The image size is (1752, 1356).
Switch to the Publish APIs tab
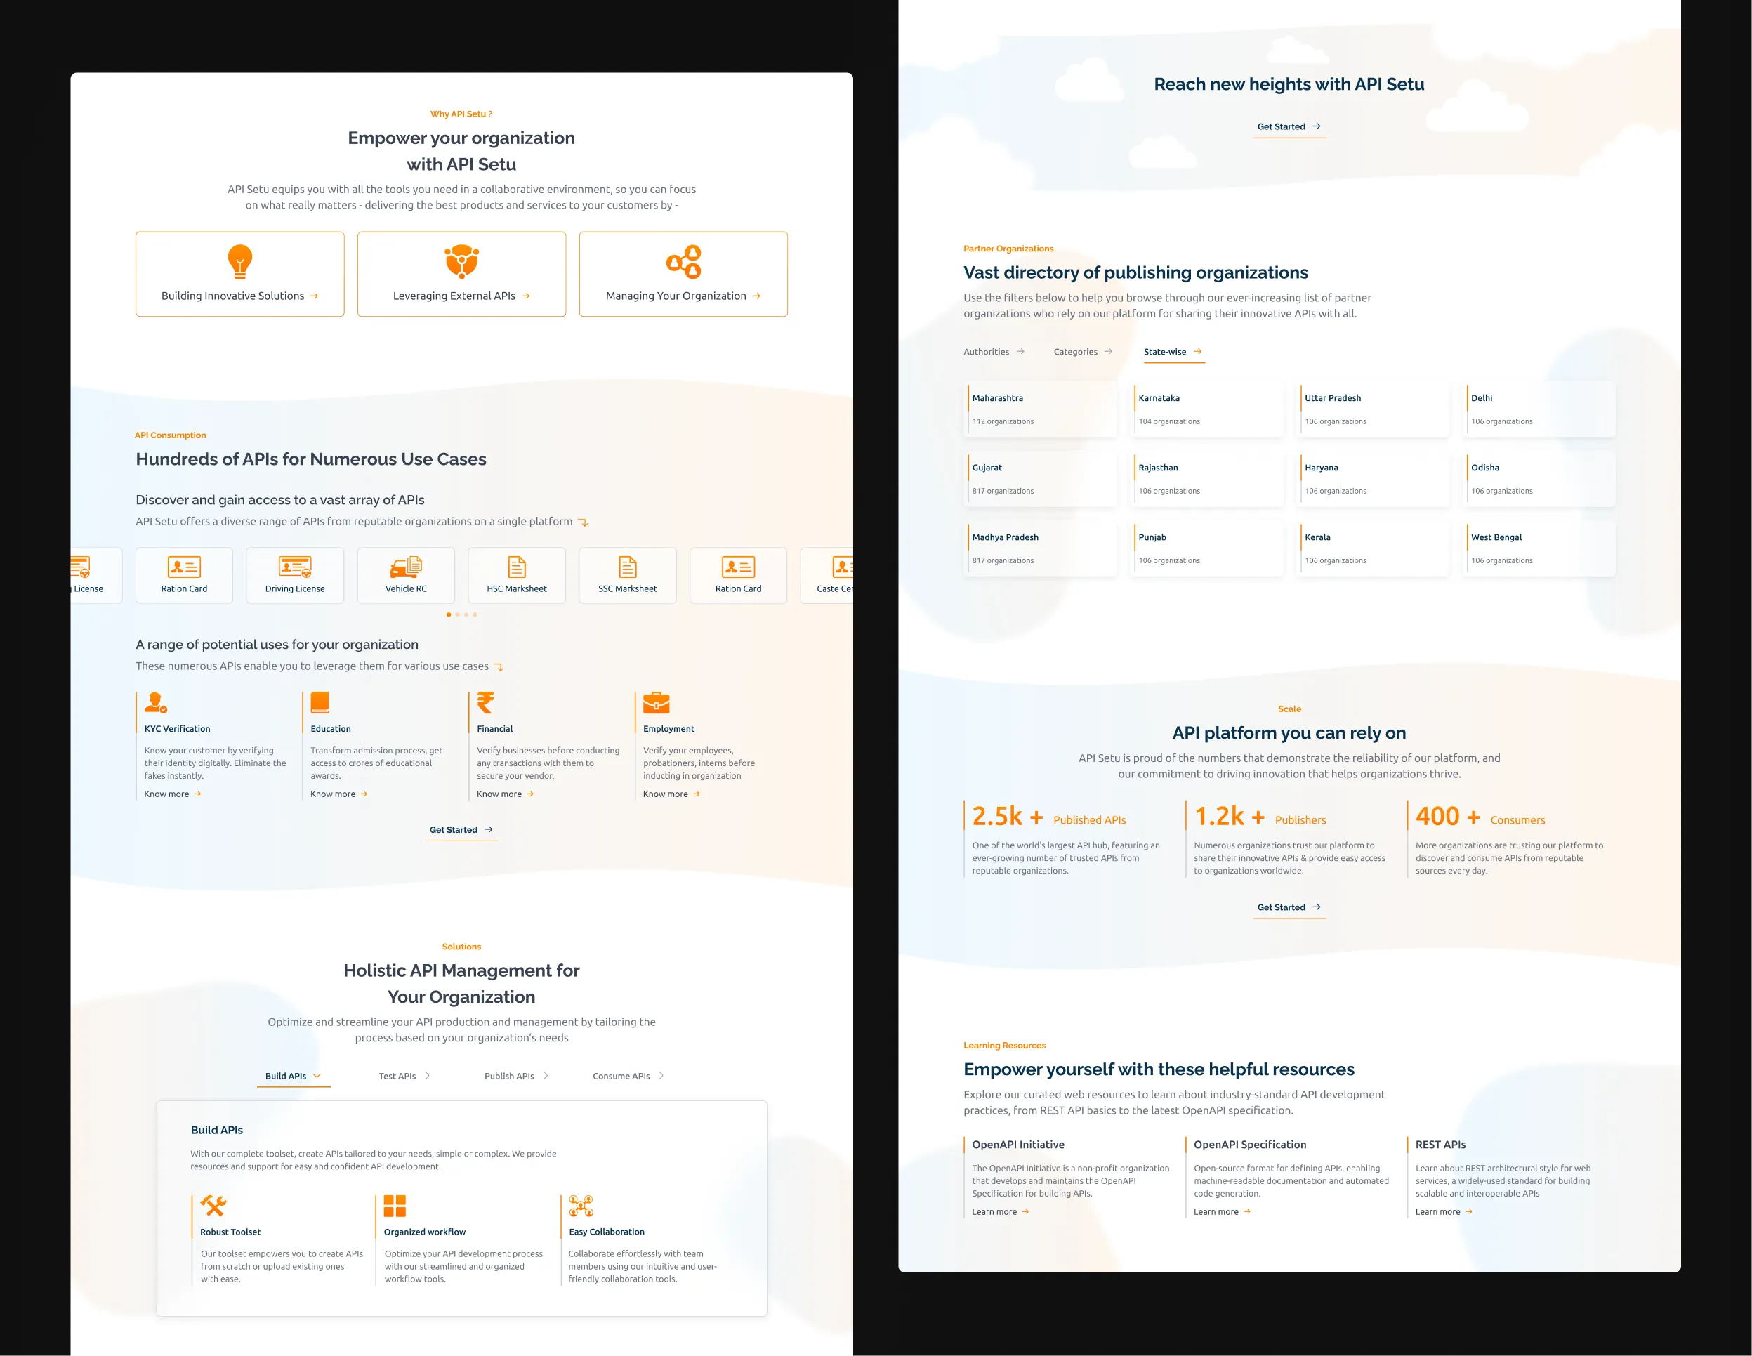coord(517,1076)
